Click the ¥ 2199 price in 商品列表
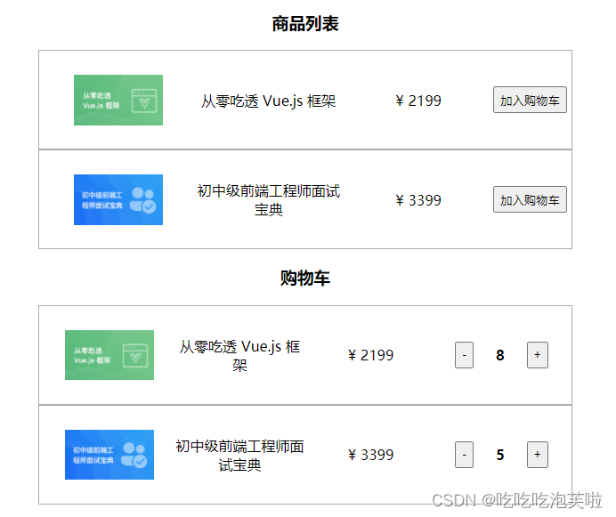Screen dimensions: 616x517 418,101
